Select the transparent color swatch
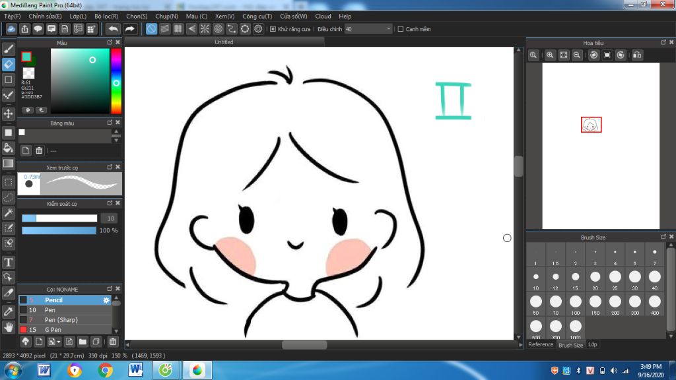Viewport: 676px width, 380px height. point(28,73)
